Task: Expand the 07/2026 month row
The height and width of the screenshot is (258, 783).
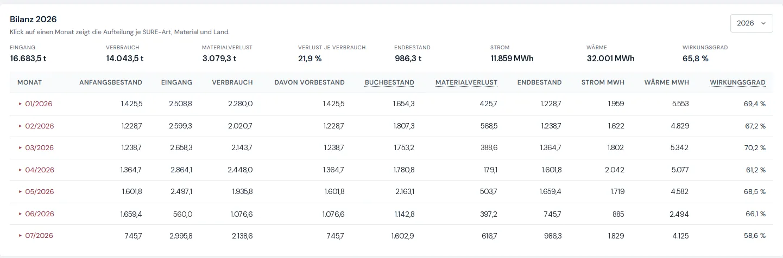Action: 36,236
